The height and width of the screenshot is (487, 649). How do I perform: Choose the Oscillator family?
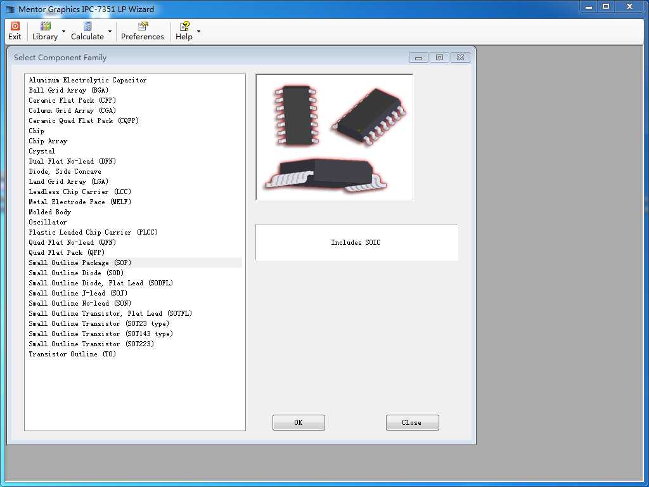click(x=133, y=222)
